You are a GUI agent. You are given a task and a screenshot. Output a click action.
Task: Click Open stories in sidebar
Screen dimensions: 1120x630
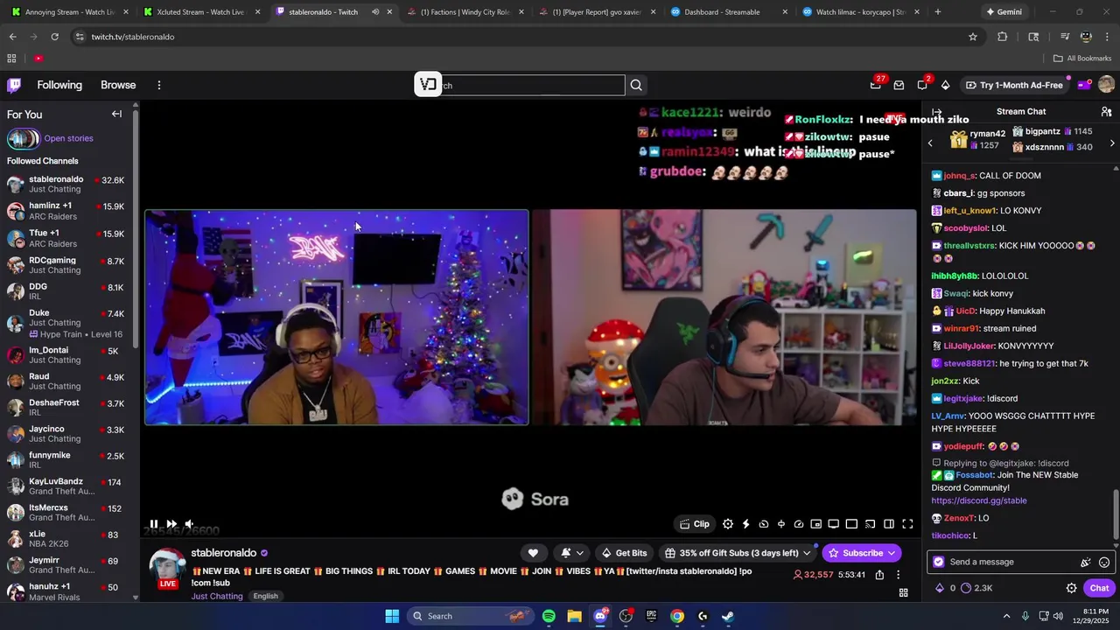tap(68, 138)
